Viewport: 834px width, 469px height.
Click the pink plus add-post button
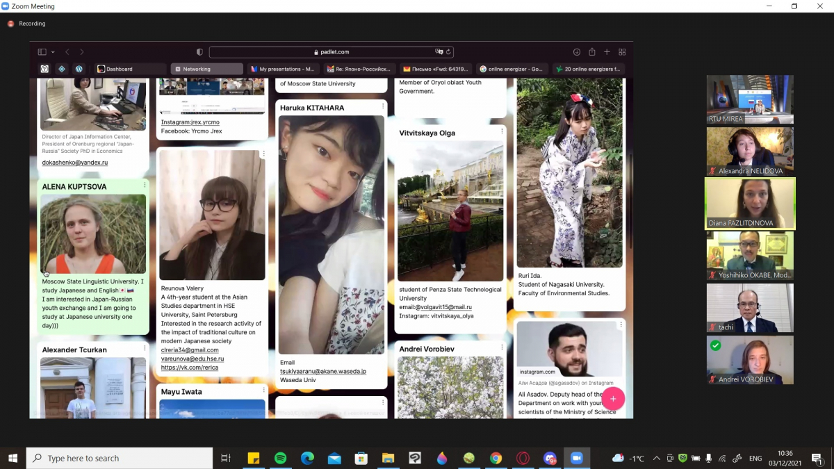(613, 399)
